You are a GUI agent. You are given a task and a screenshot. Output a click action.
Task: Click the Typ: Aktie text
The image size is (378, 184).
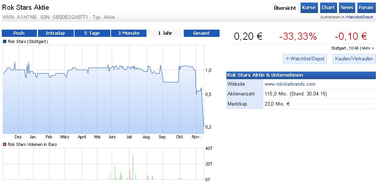pyautogui.click(x=103, y=17)
